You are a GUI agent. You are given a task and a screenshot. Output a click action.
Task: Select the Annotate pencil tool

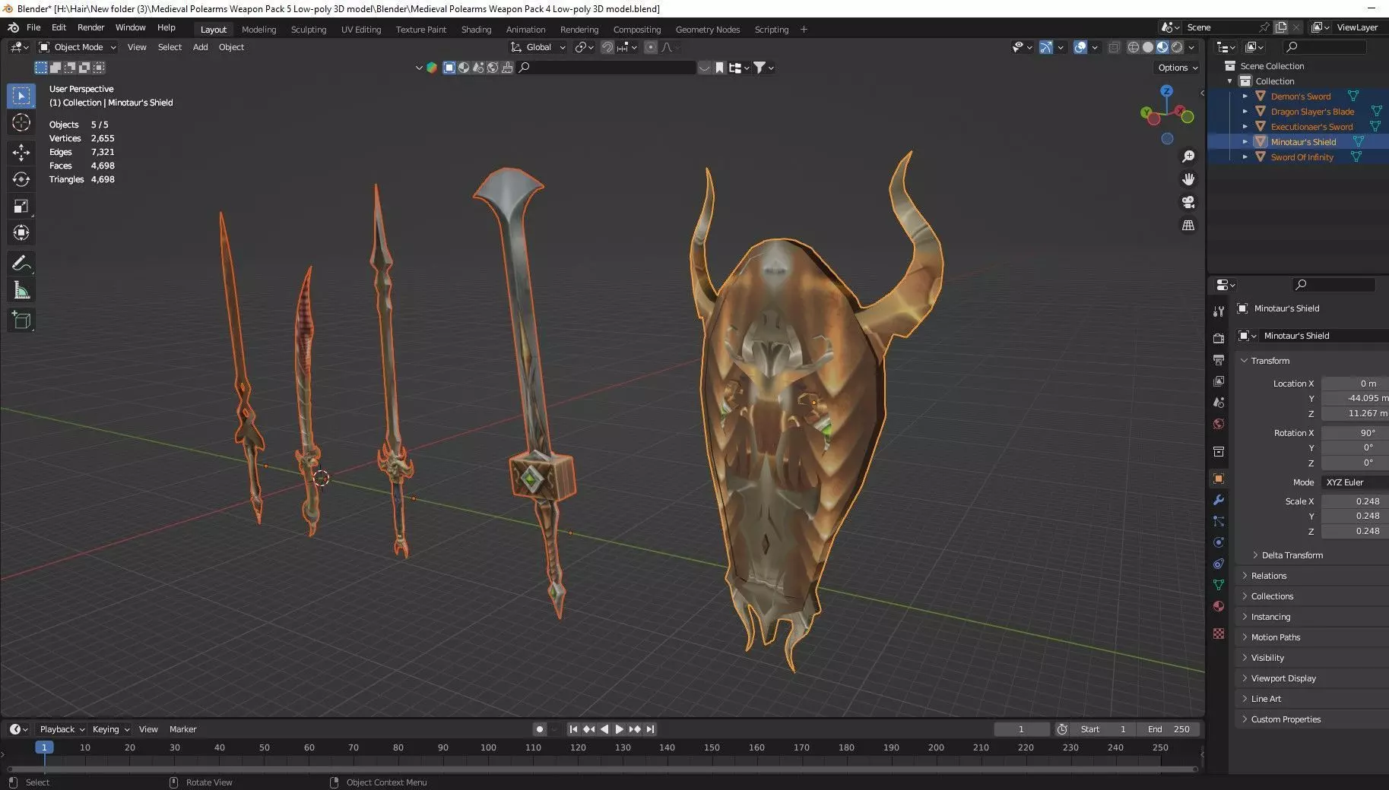[21, 264]
